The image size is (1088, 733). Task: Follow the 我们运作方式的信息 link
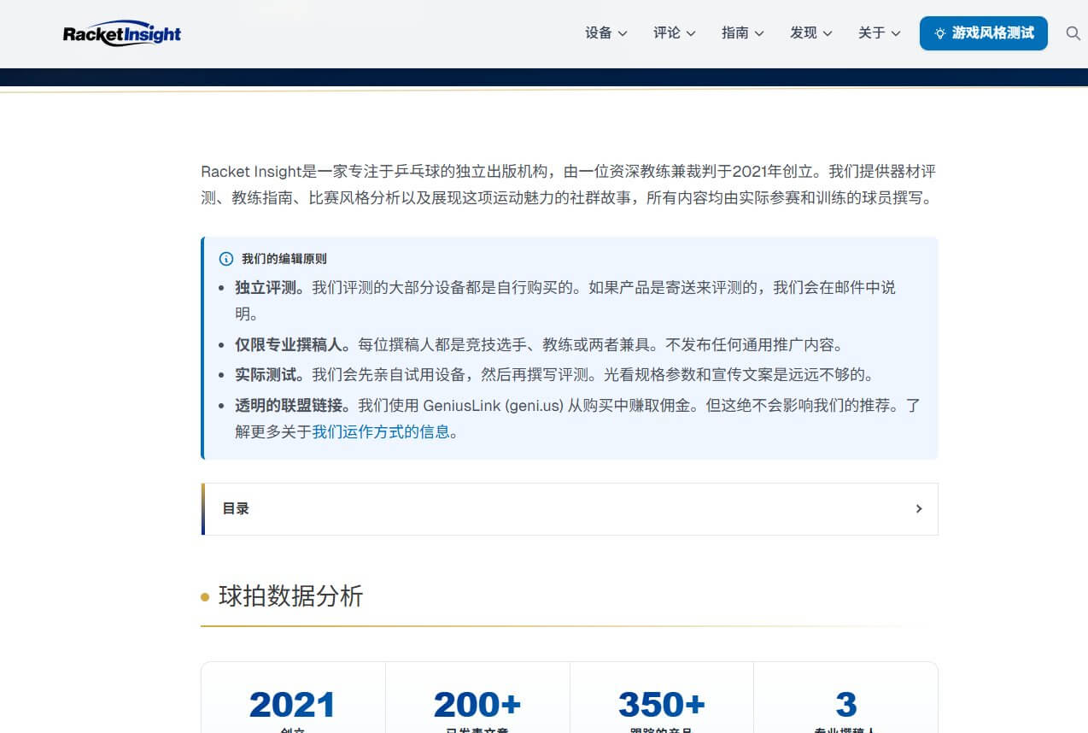[x=381, y=431]
